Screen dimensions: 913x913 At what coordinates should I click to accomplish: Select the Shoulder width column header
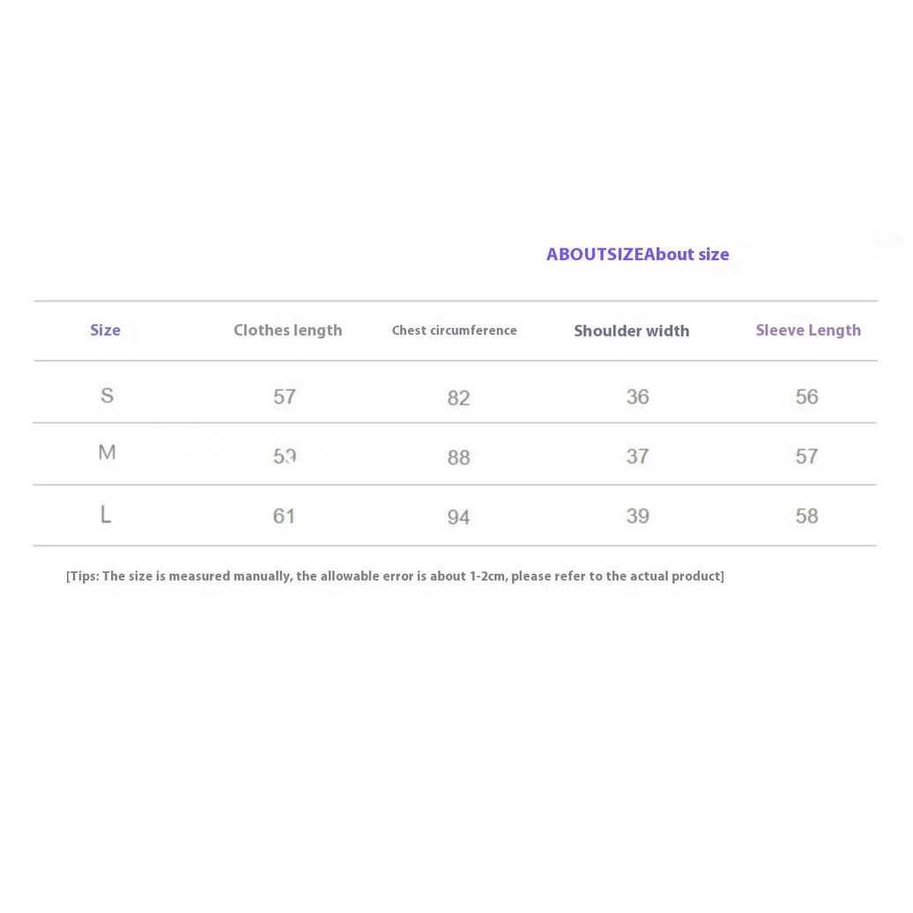click(632, 330)
